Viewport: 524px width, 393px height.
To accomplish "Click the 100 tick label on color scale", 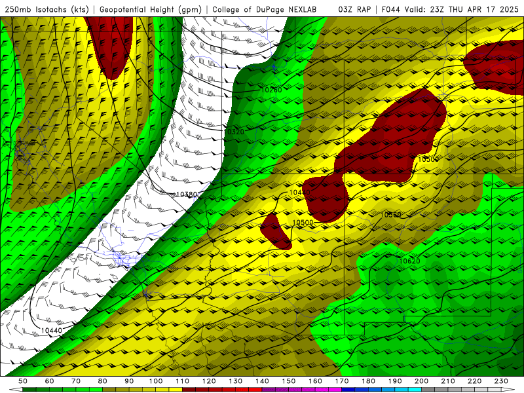I will 156,381.
